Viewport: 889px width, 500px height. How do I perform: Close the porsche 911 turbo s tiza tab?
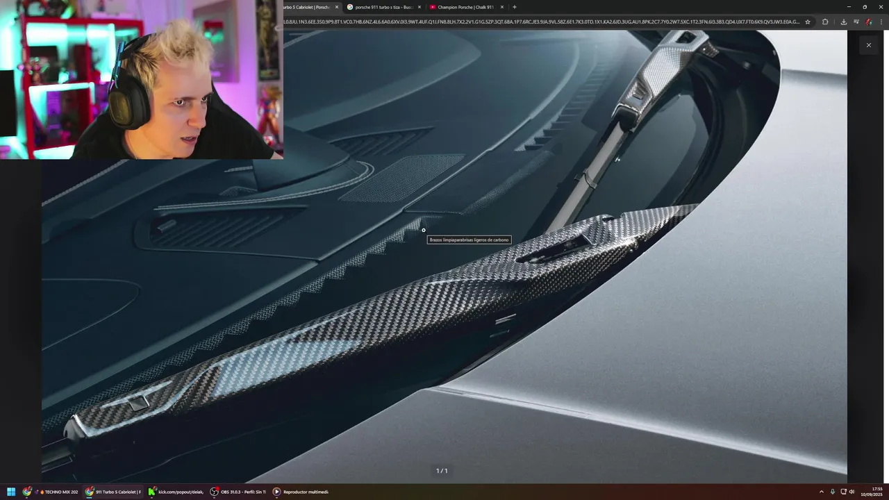[419, 7]
